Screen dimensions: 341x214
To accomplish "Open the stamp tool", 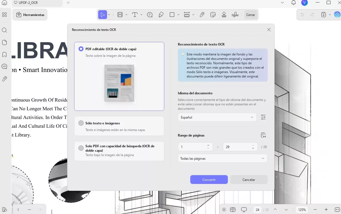I will click(224, 15).
